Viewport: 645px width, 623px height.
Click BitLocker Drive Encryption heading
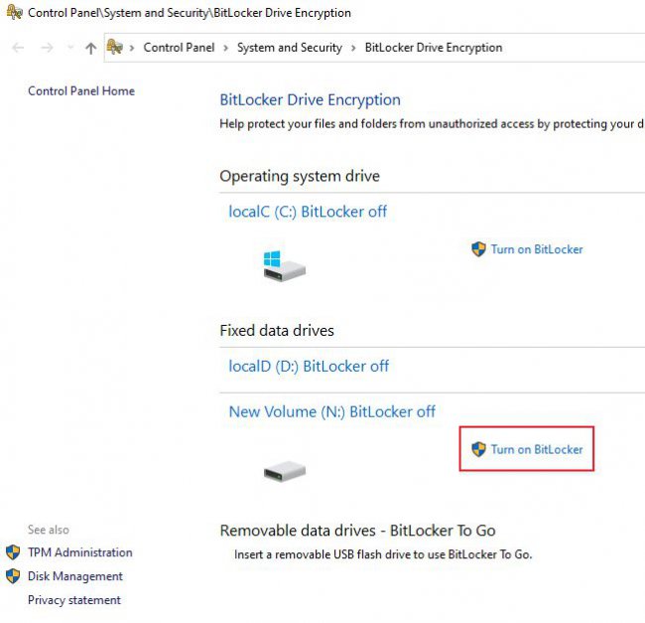click(x=311, y=100)
